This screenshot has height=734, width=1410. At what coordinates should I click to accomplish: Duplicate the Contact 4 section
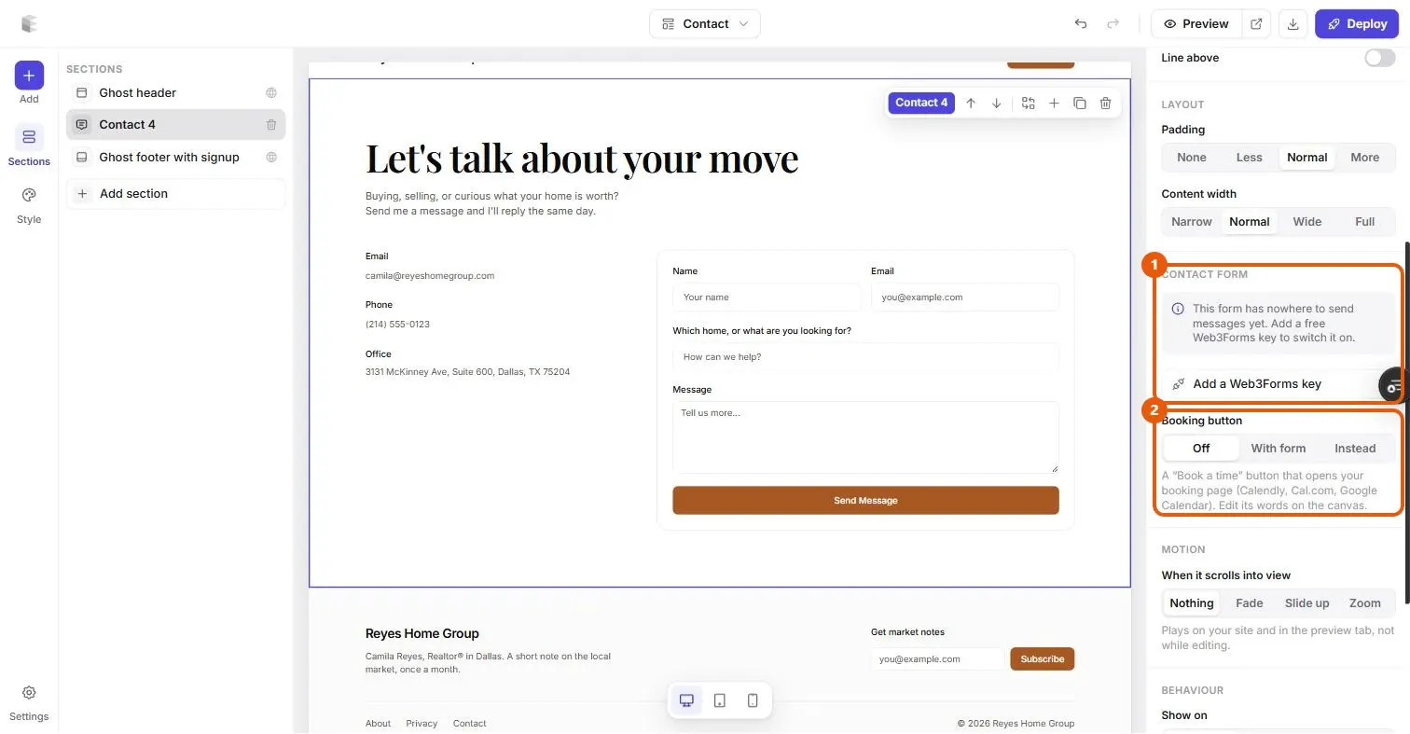point(1080,104)
